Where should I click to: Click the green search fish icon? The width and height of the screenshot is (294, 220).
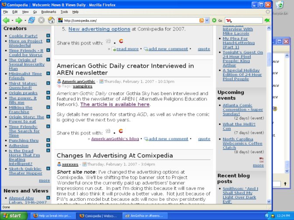click(267, 21)
